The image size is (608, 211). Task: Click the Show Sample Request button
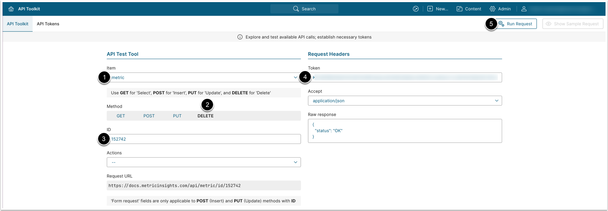pyautogui.click(x=572, y=24)
